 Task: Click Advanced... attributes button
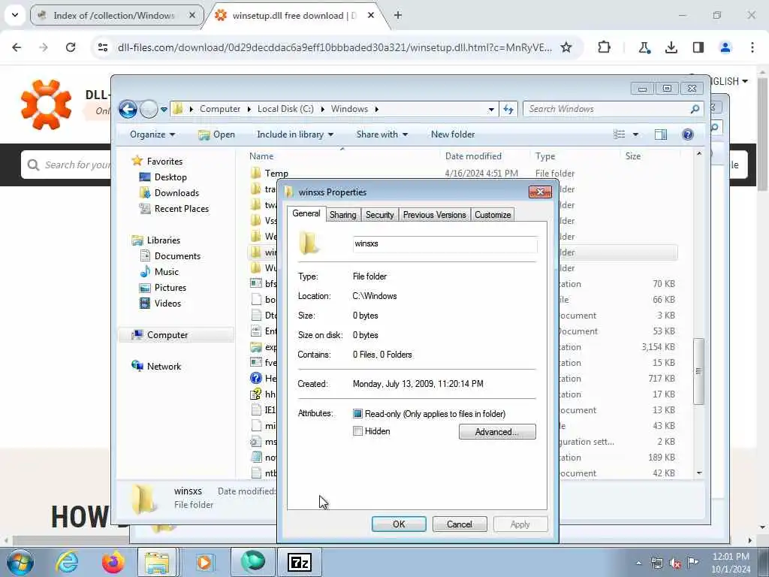[x=497, y=432]
